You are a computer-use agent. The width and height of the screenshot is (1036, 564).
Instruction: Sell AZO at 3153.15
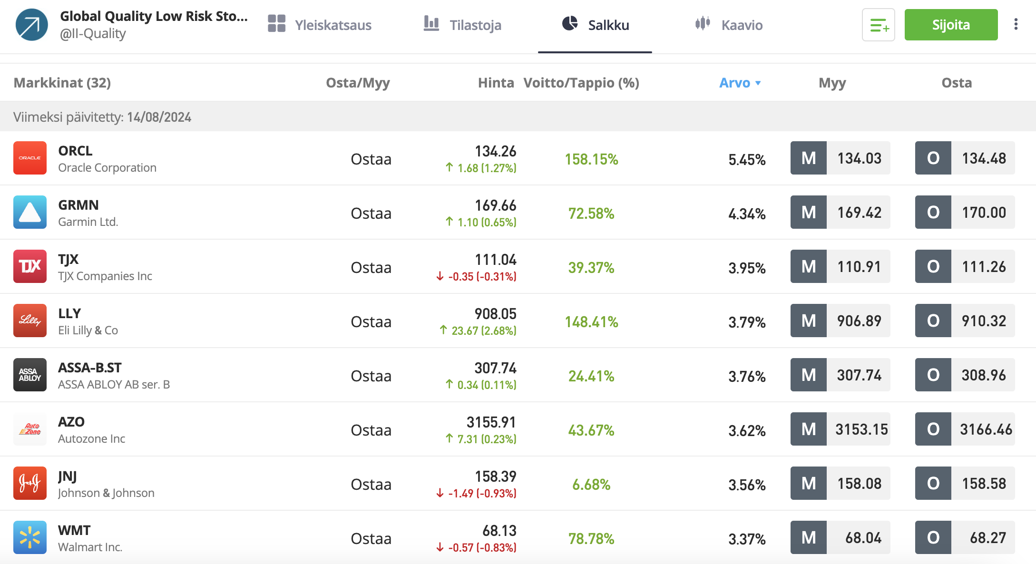840,429
